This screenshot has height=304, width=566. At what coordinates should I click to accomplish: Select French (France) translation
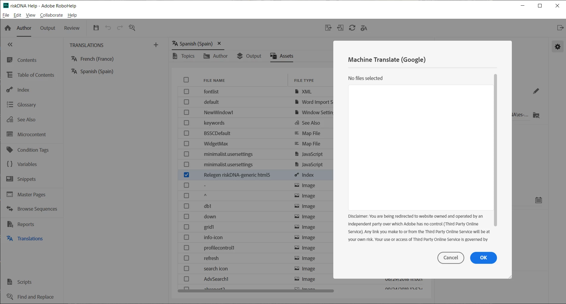click(92, 59)
